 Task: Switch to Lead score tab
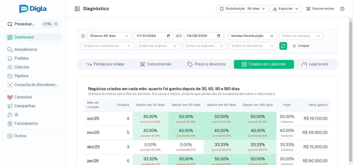(315, 64)
